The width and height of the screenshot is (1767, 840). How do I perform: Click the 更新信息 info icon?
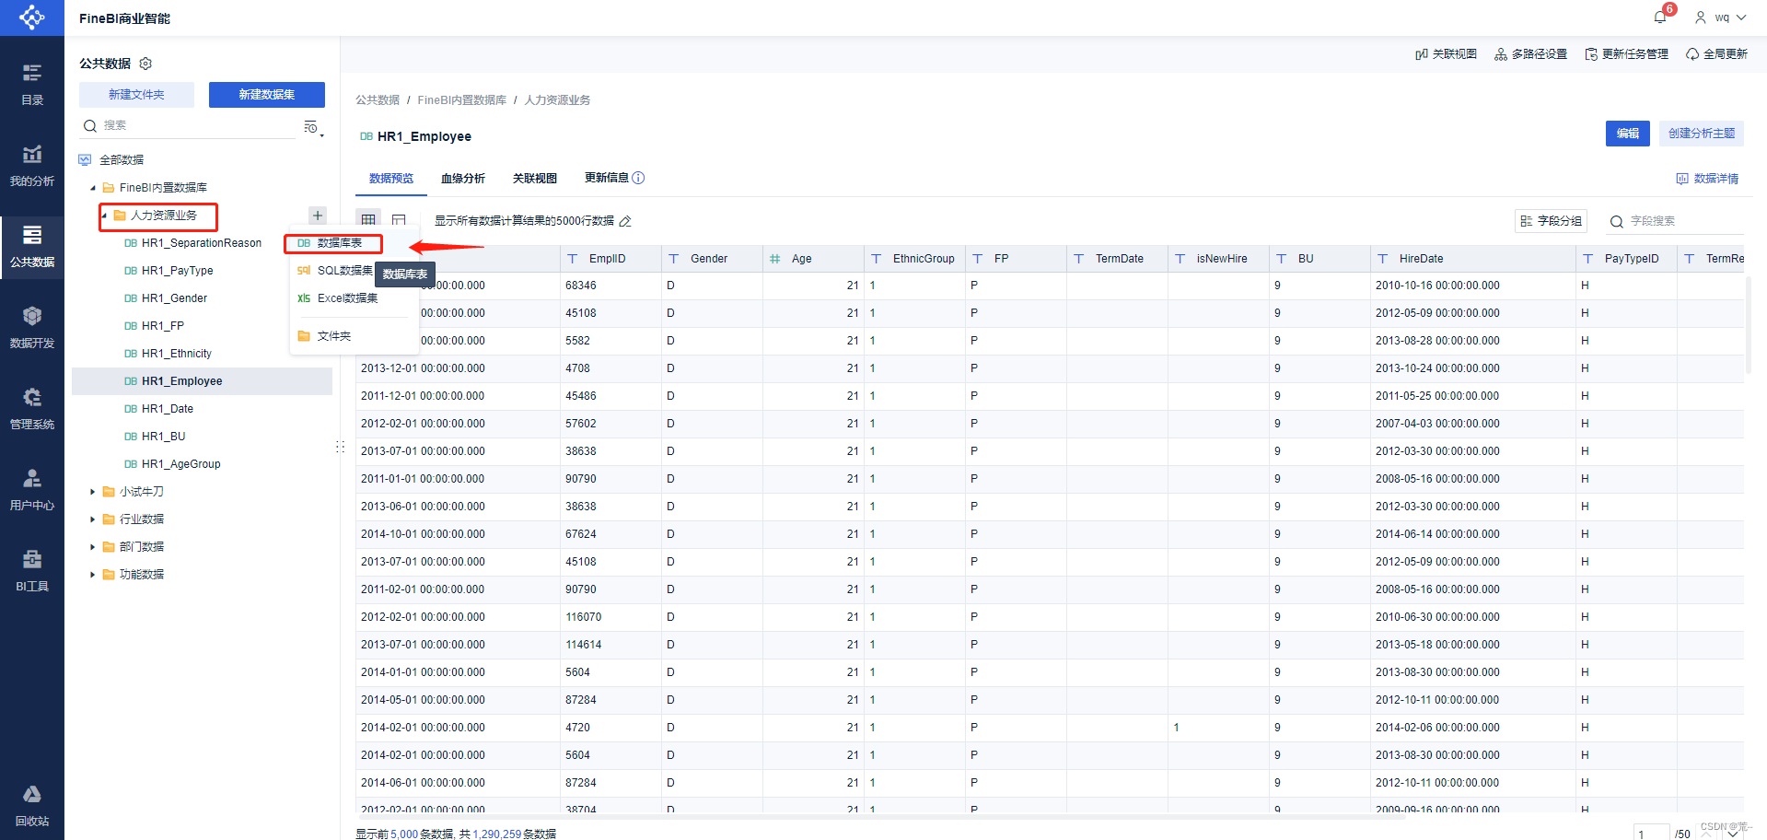[x=638, y=178]
